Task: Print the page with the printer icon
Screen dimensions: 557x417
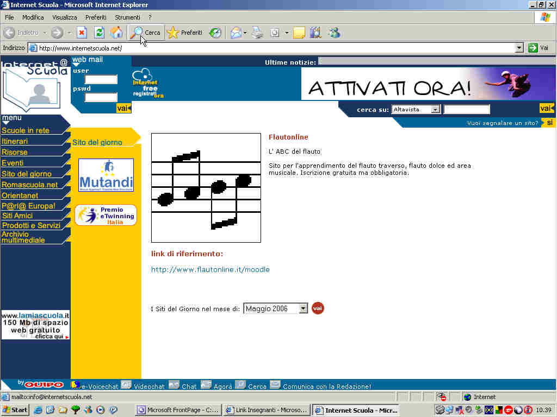Action: [257, 33]
